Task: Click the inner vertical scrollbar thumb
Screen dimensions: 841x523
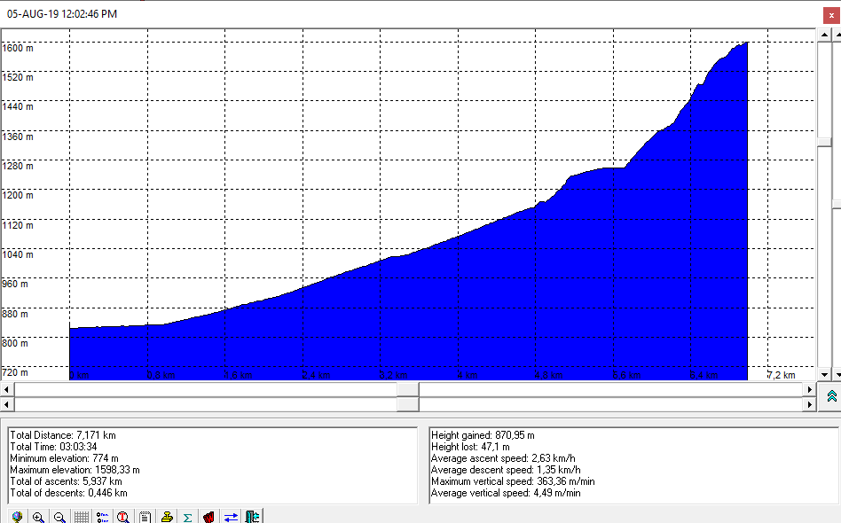Action: (824, 142)
